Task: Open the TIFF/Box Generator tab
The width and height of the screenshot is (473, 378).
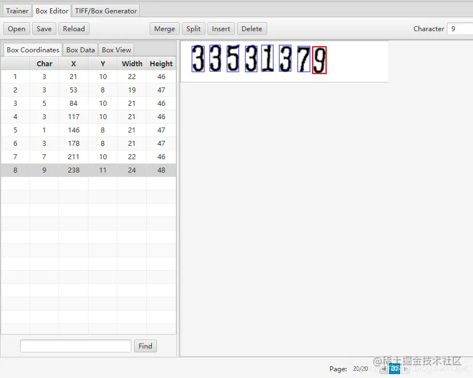Action: [106, 11]
